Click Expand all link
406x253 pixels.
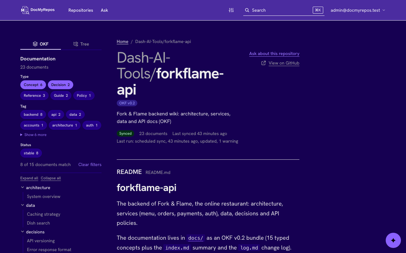[29, 178]
